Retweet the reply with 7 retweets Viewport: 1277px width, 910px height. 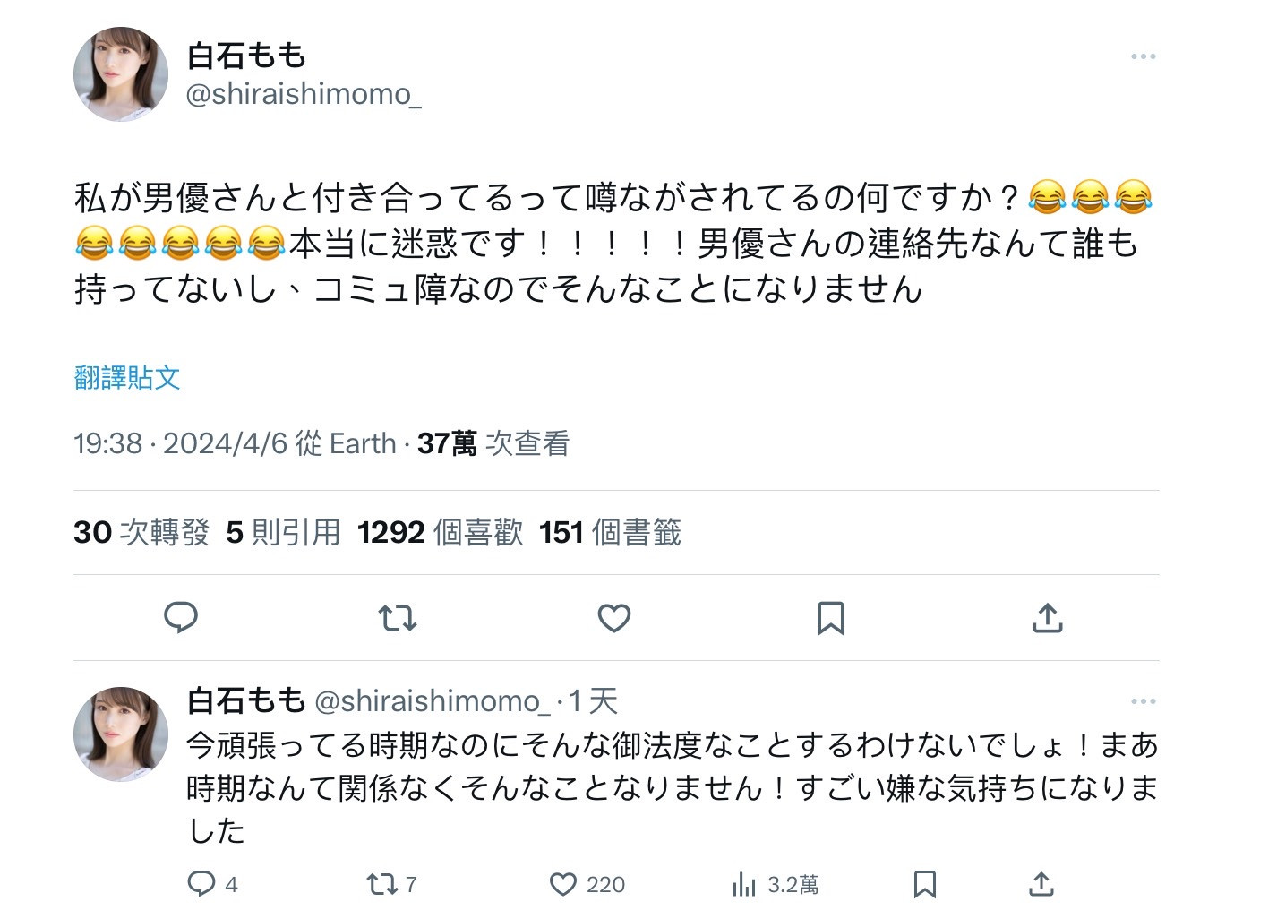pyautogui.click(x=383, y=884)
